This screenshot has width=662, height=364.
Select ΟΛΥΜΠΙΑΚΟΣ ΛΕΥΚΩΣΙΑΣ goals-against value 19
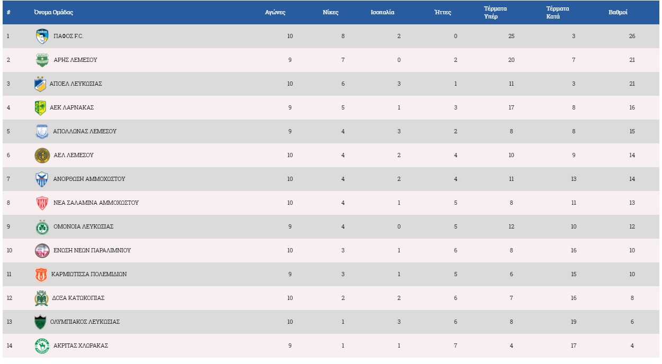(574, 322)
